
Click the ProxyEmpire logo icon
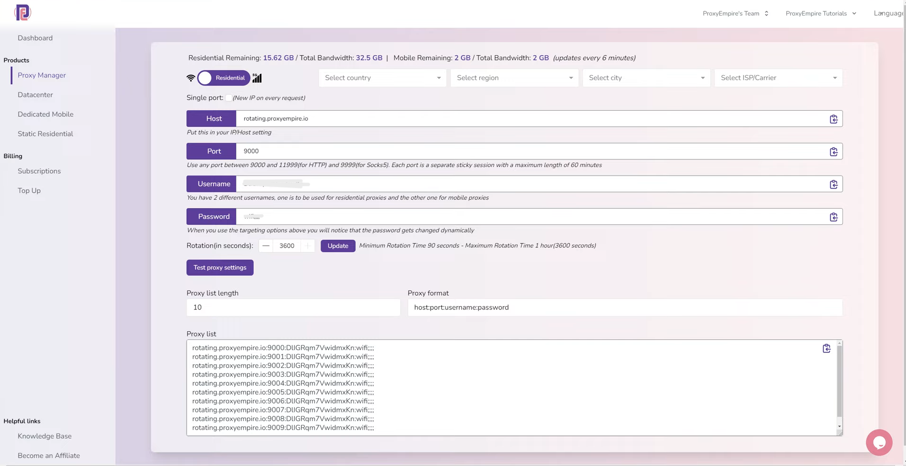(22, 12)
